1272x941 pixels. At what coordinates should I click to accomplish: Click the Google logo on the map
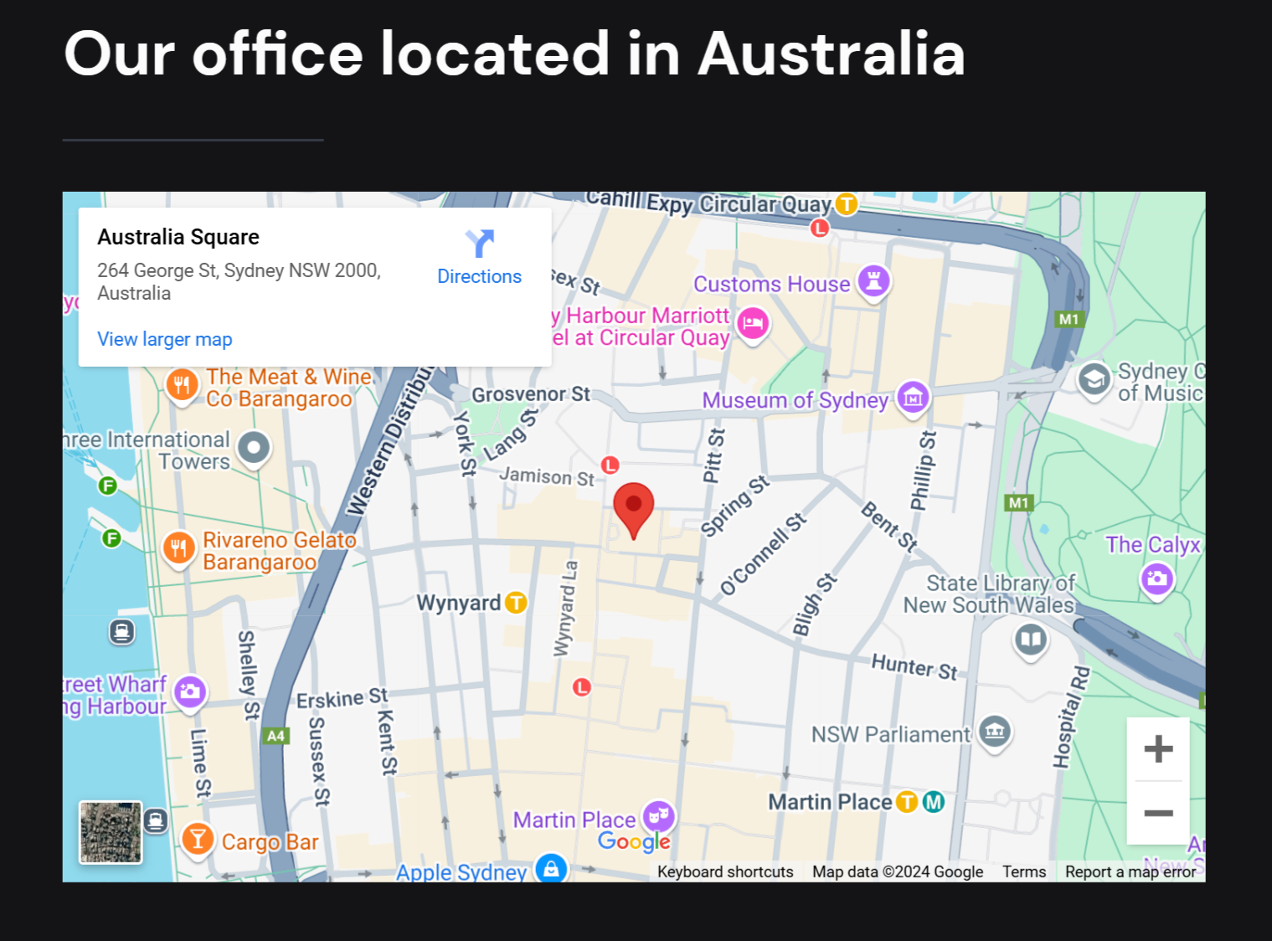(x=634, y=841)
